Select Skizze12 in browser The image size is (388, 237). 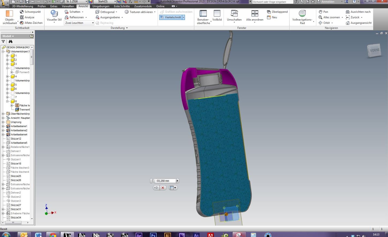pyautogui.click(x=16, y=139)
